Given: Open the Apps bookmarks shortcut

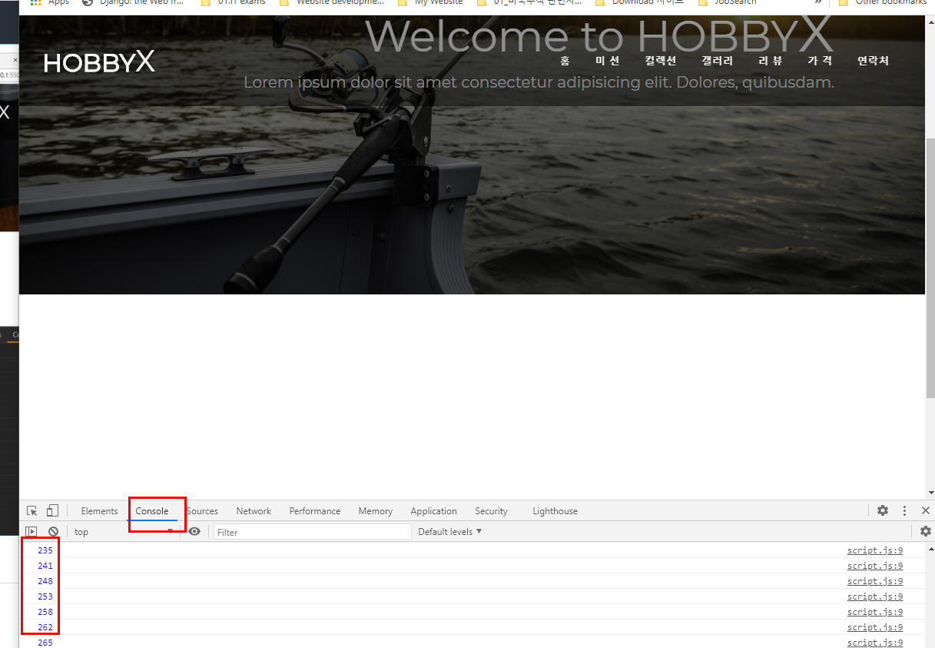Looking at the screenshot, I should (50, 2).
